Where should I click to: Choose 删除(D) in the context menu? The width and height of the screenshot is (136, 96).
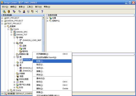(x=52, y=89)
